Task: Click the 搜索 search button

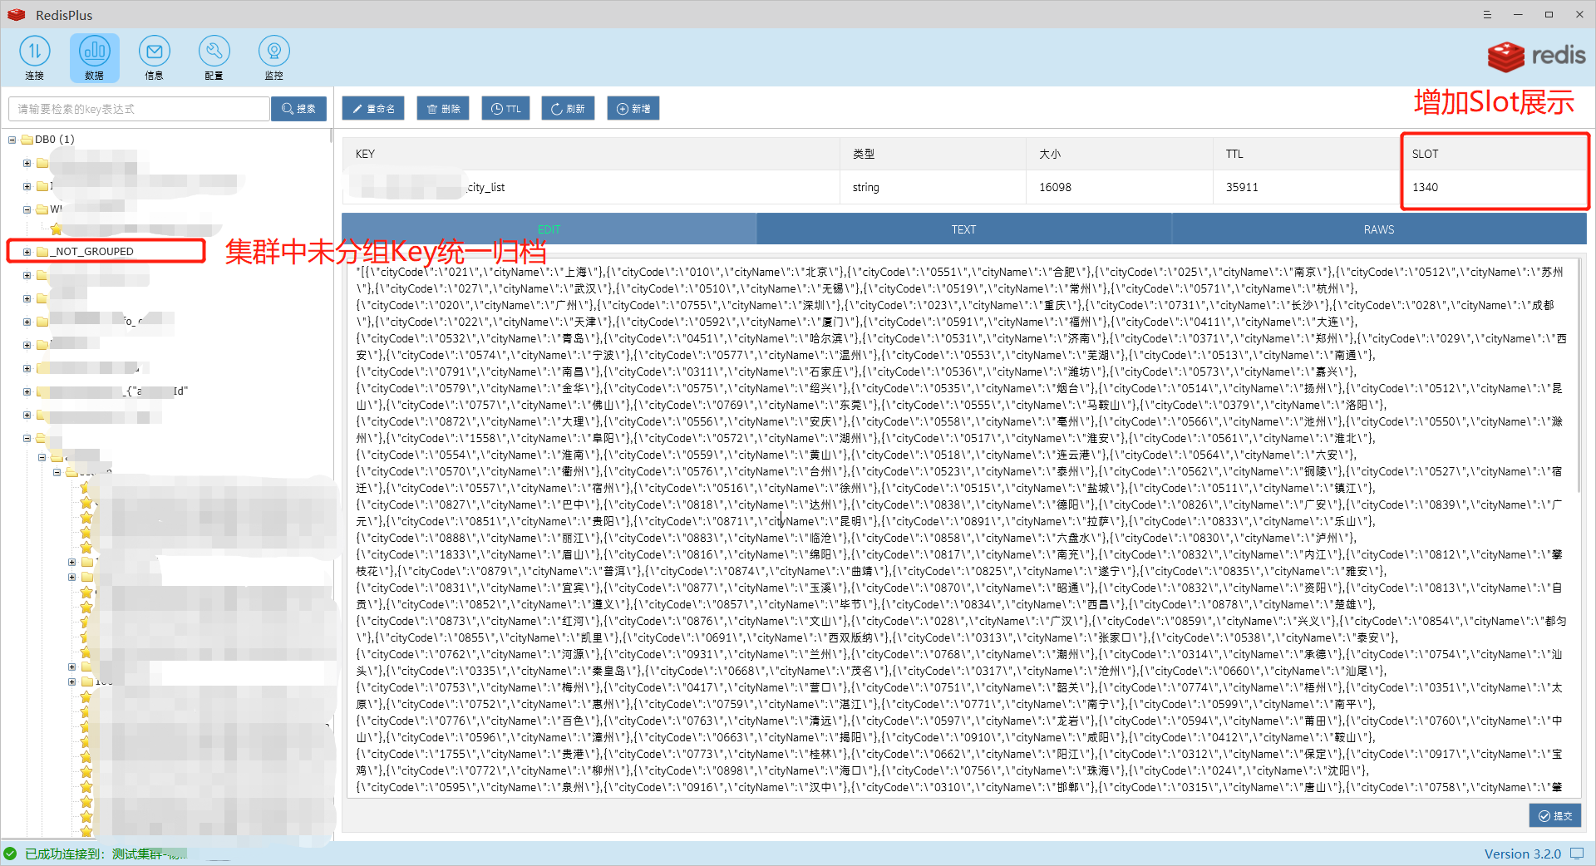Action: point(298,109)
